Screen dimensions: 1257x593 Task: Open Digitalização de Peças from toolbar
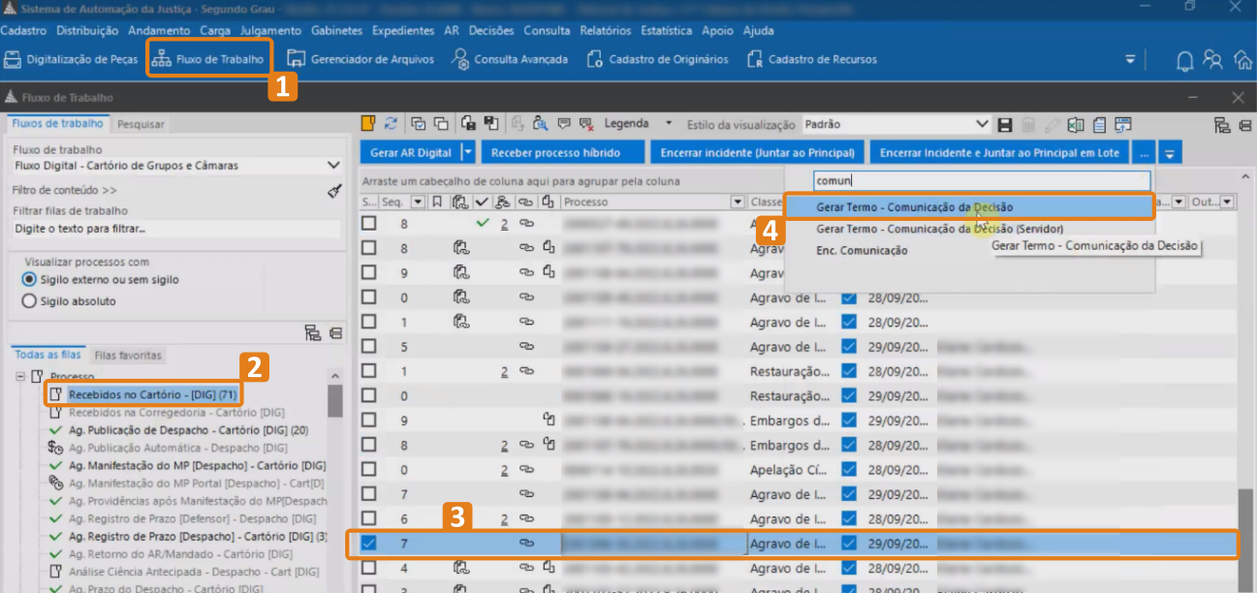(x=71, y=59)
